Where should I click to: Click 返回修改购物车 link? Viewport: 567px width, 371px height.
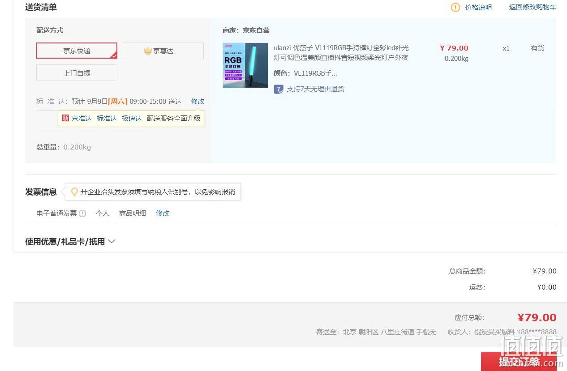click(533, 7)
